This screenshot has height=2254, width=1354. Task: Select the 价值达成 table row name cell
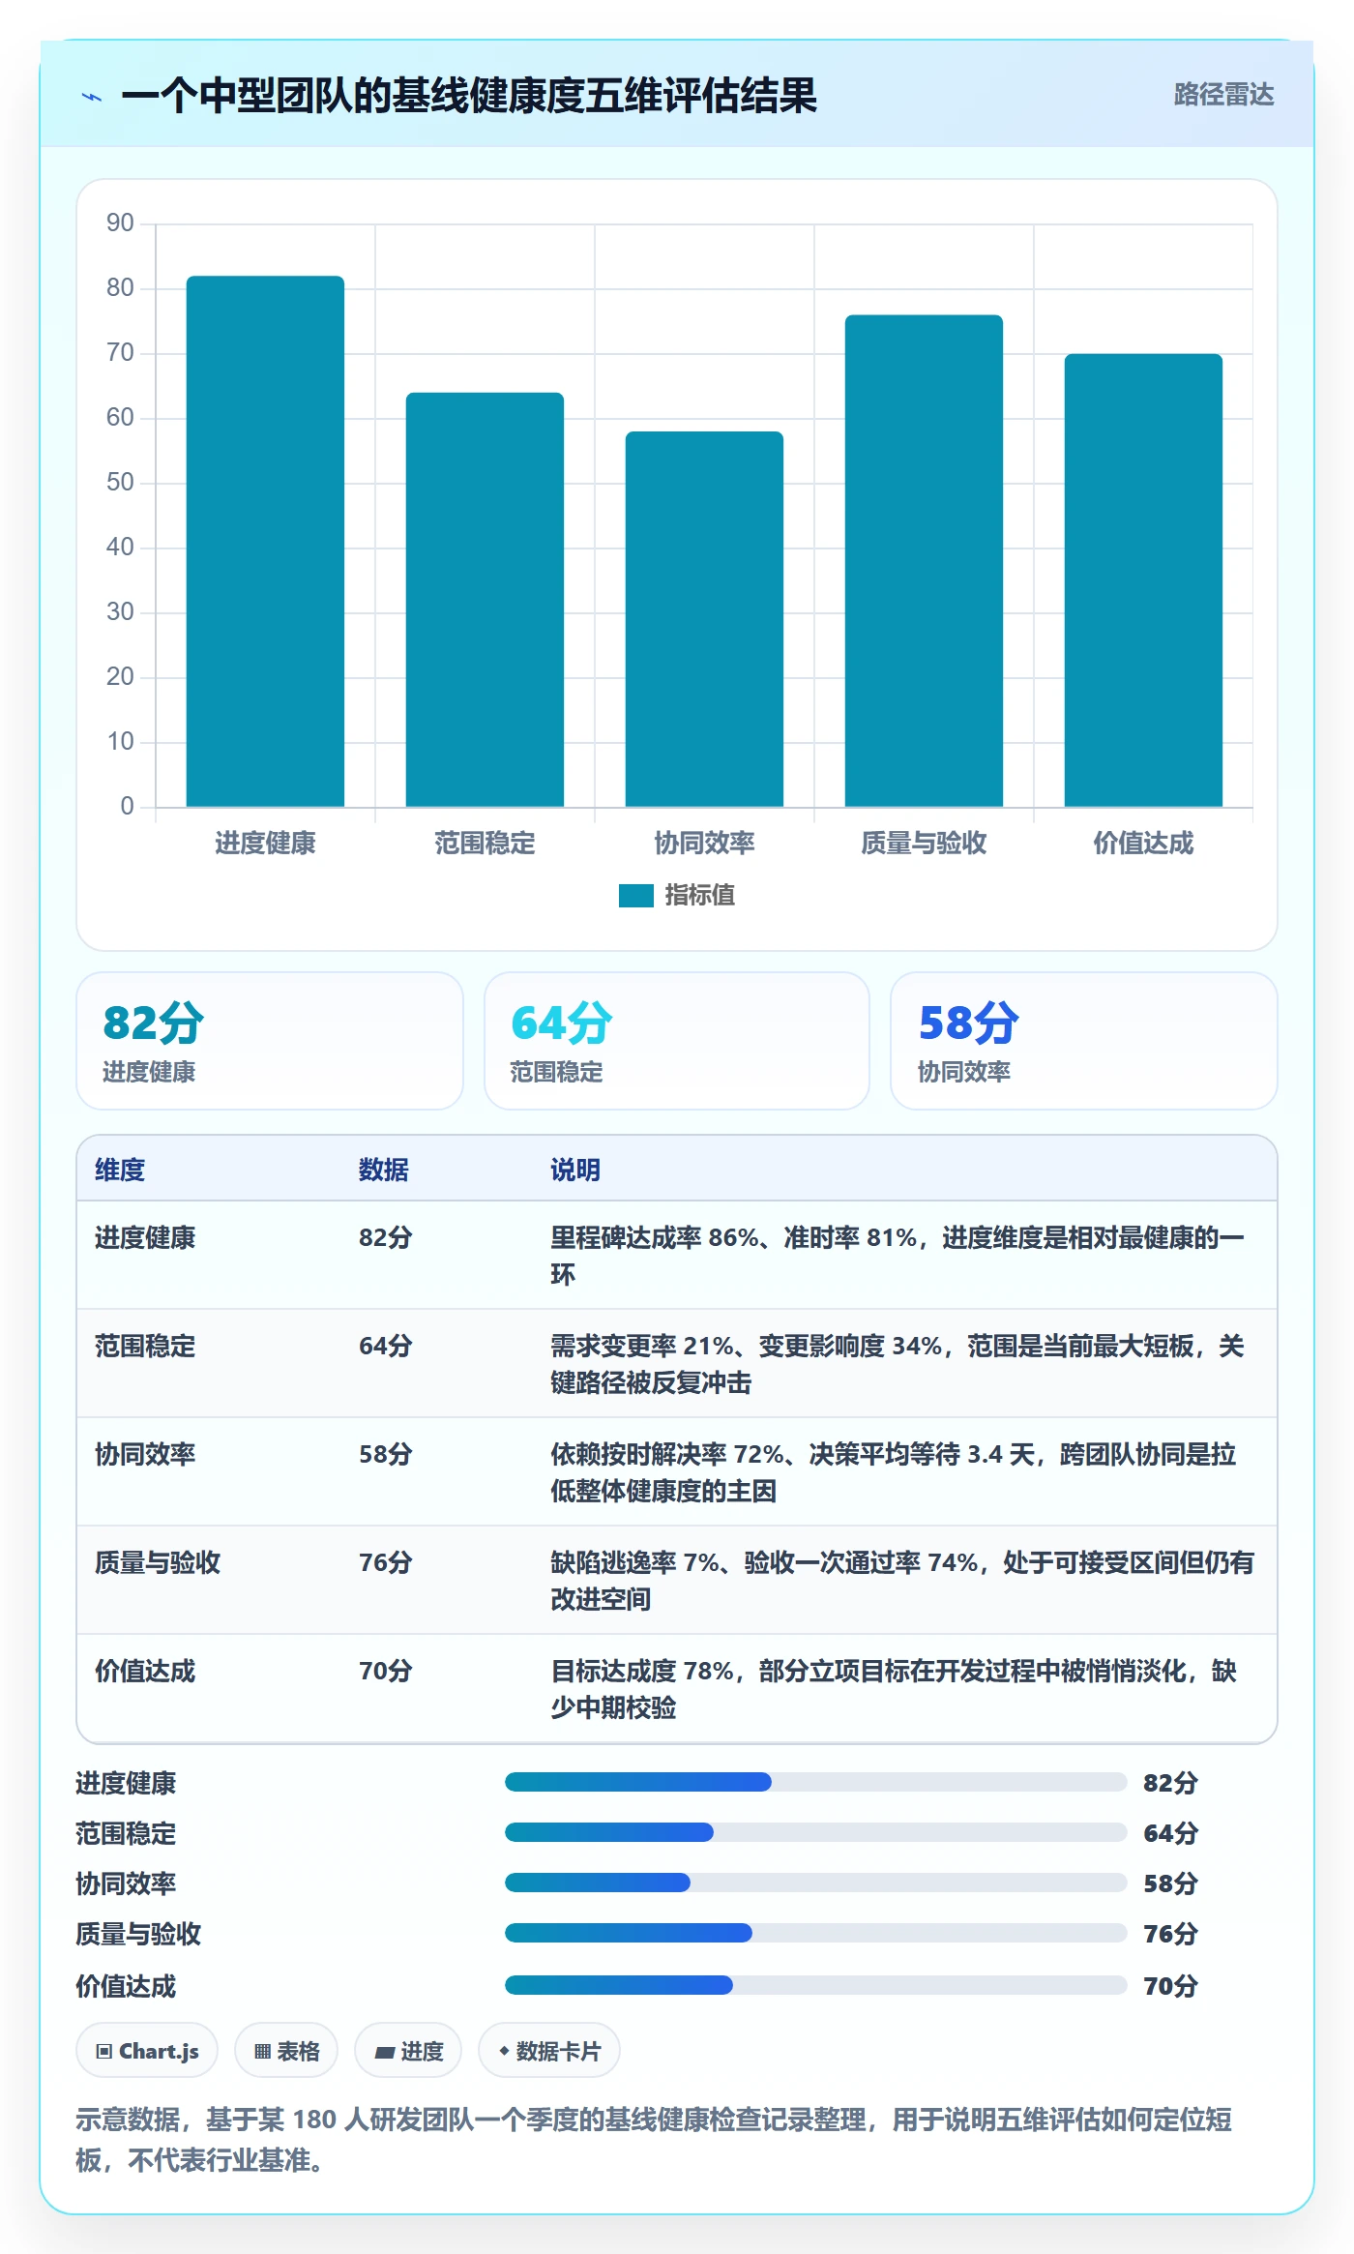tap(145, 1671)
